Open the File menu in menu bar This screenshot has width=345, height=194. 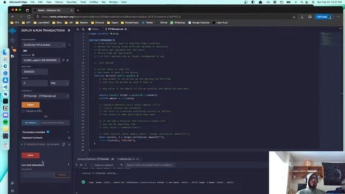[32, 2]
